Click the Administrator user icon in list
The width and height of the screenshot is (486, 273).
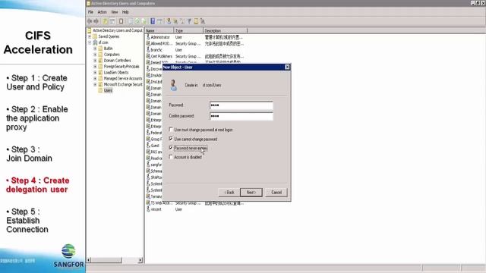[x=148, y=37]
